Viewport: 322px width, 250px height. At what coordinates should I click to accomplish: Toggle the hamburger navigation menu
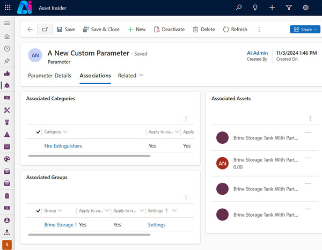tap(7, 23)
